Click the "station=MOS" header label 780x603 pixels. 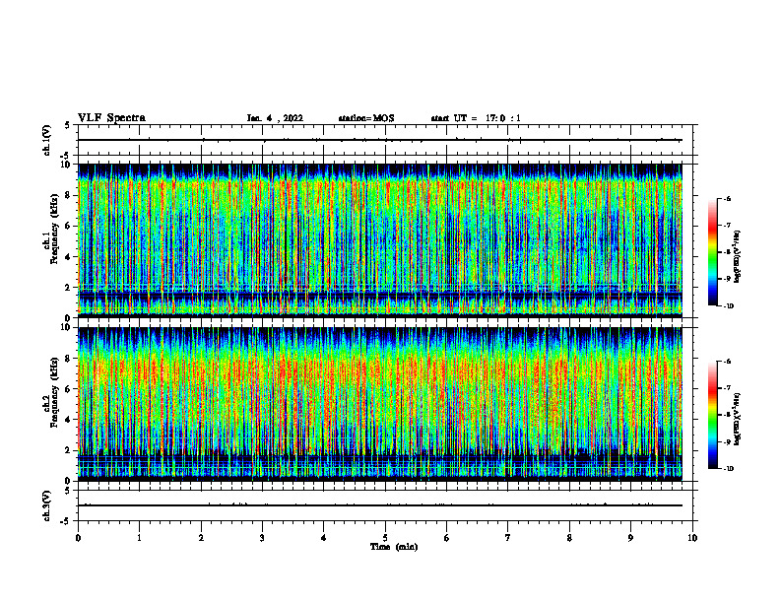[366, 118]
